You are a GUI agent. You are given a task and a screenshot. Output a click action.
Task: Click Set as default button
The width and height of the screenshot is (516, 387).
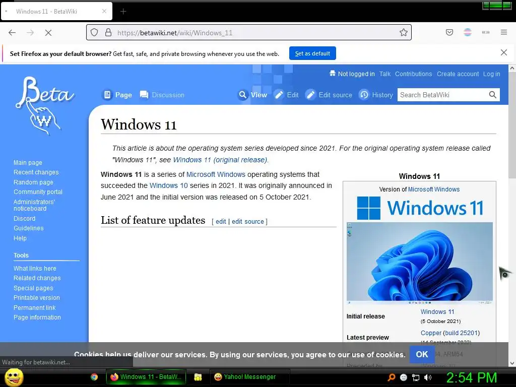tap(312, 53)
